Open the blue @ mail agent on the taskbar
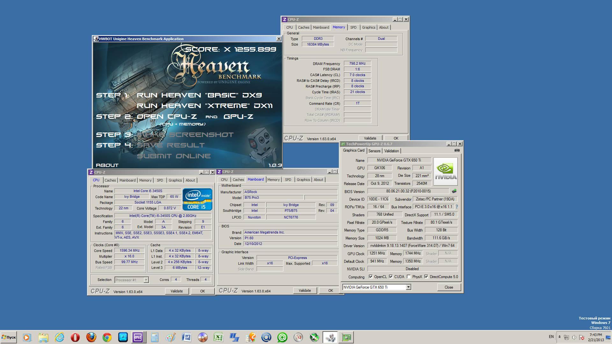612x344 pixels. pyautogui.click(x=266, y=337)
